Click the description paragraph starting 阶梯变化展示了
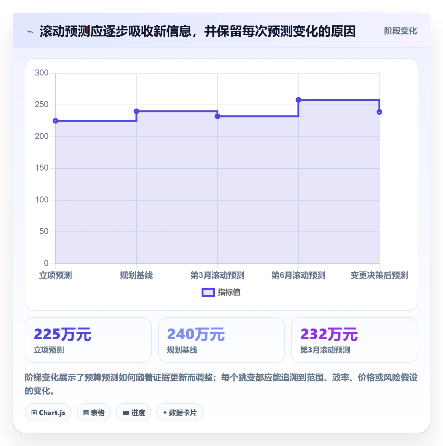Viewport: 443px width, 446px height. click(221, 384)
